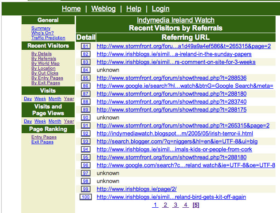Open detail button number 81
The height and width of the screenshot is (213, 280).
[x=86, y=46]
